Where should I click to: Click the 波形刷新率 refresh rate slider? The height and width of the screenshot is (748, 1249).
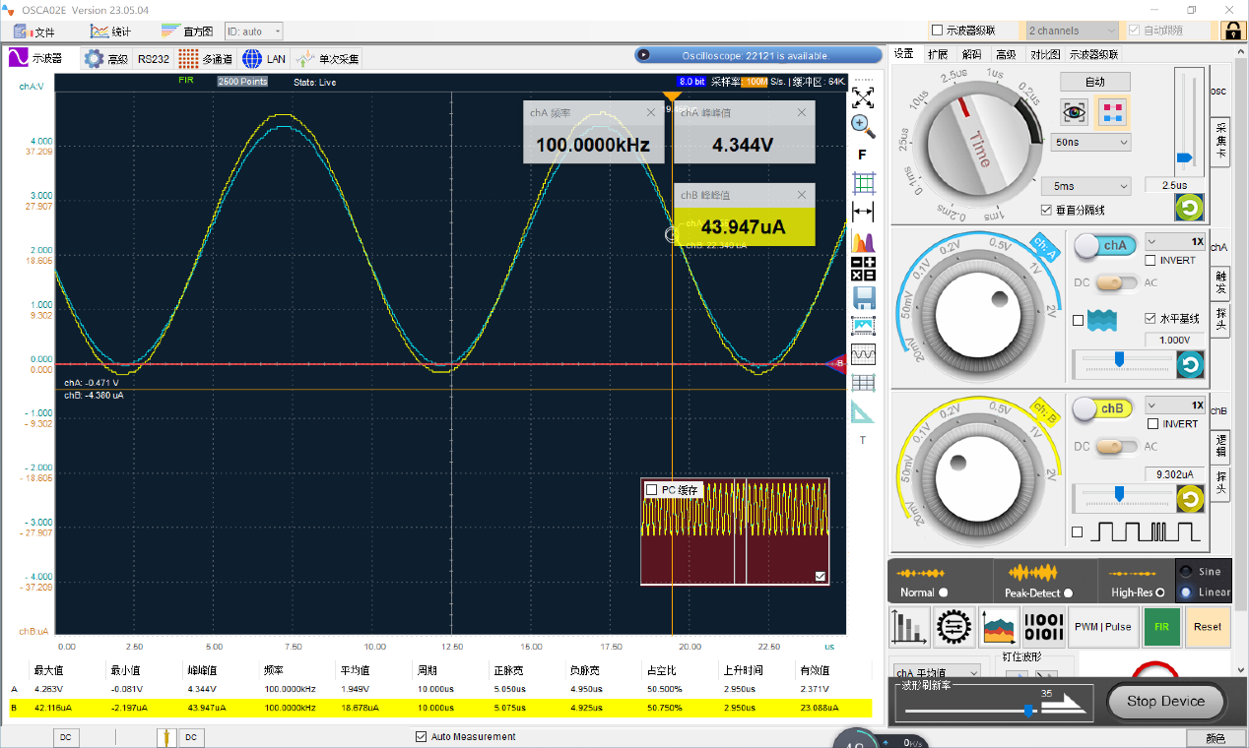tap(1027, 711)
